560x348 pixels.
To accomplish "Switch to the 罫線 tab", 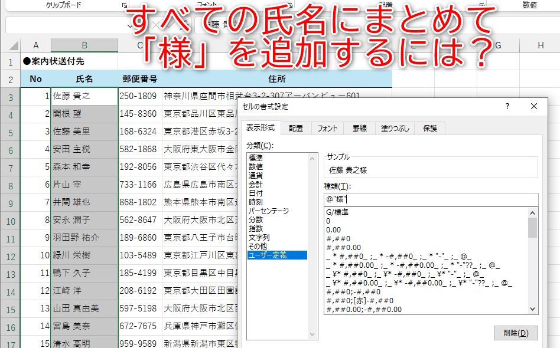I will (x=359, y=128).
